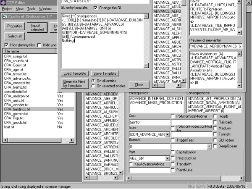Click the Properties button
252x189 pixels.
click(x=15, y=26)
